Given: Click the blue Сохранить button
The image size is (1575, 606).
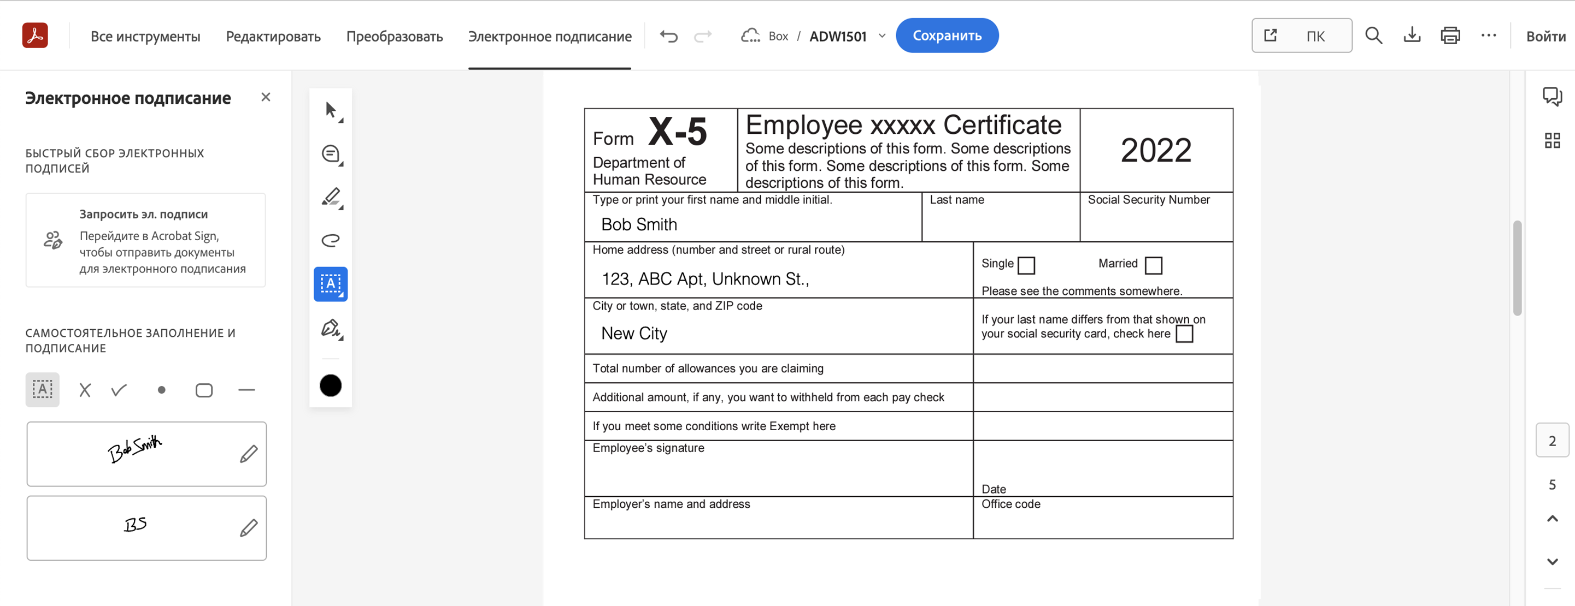Looking at the screenshot, I should [x=947, y=35].
